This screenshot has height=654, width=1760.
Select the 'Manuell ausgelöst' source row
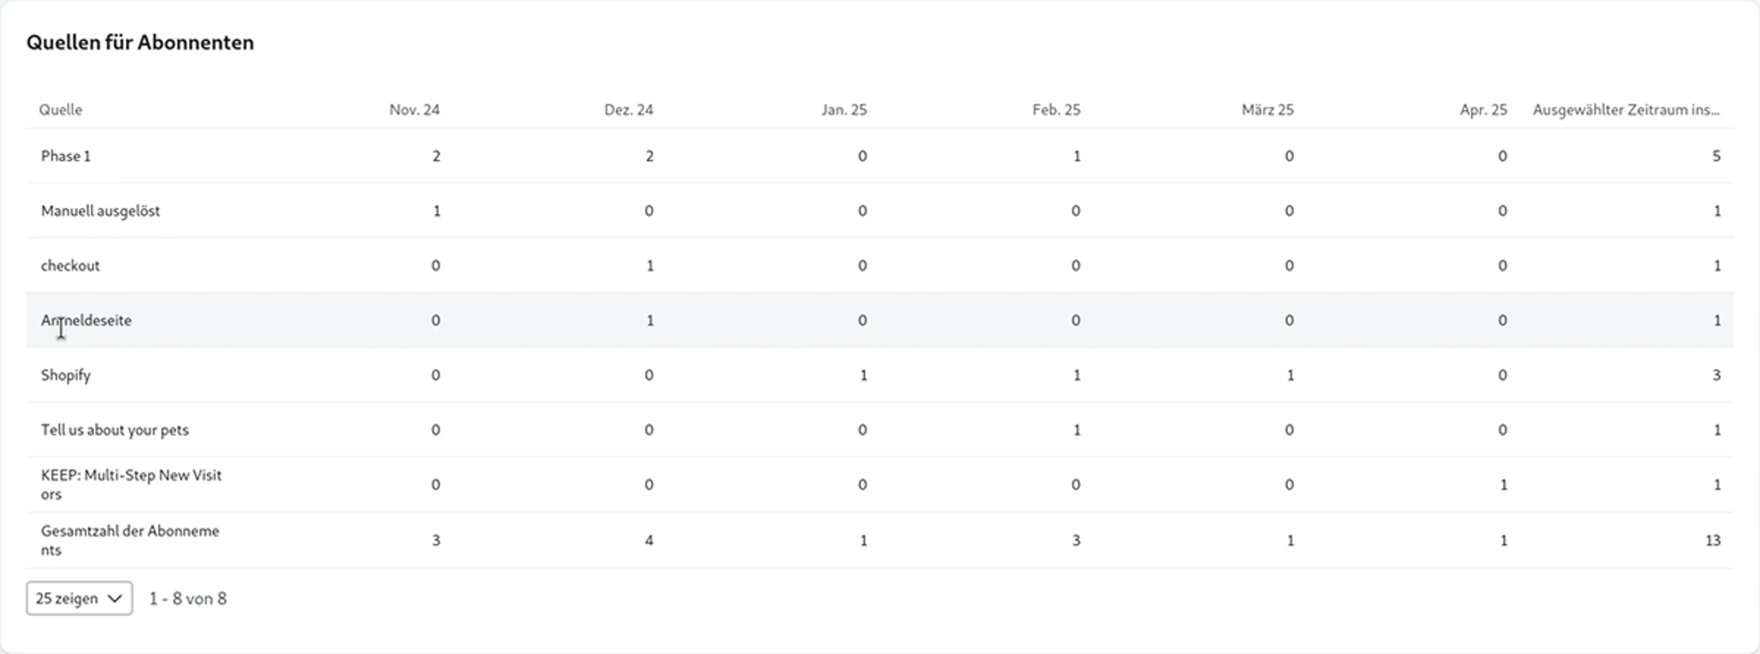(x=880, y=210)
